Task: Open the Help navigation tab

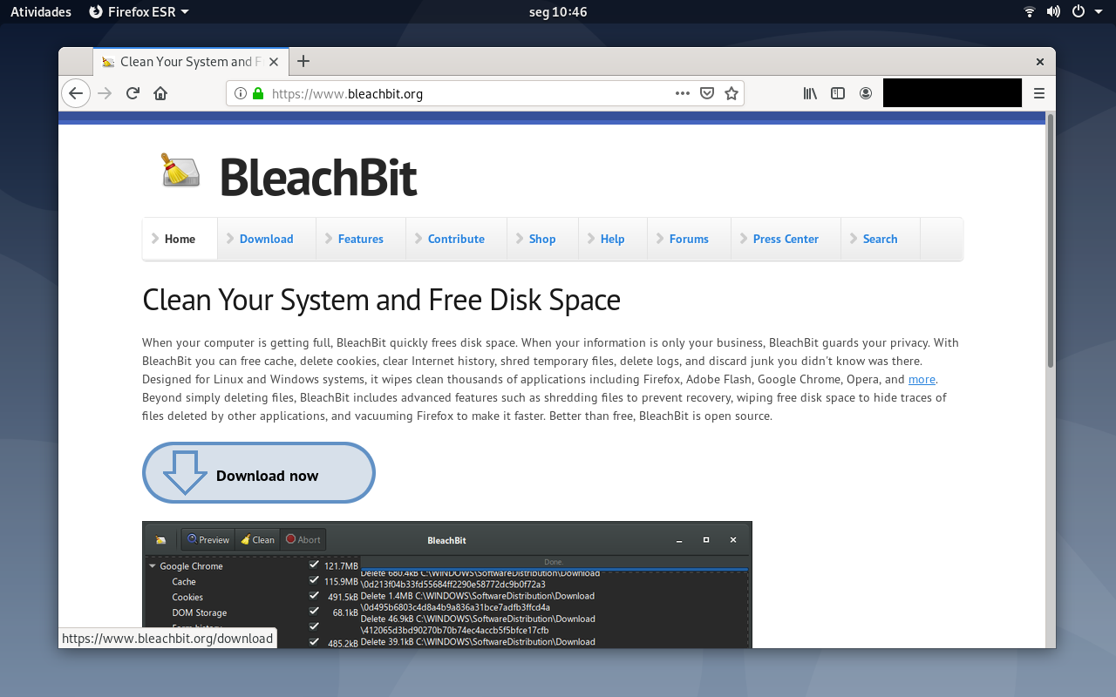Action: 613,239
